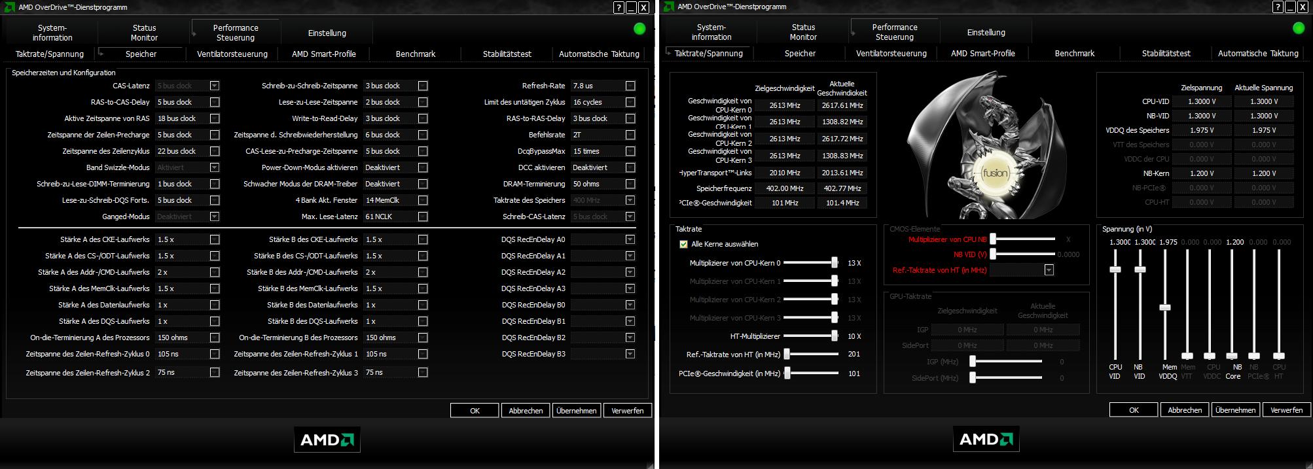Check Stärke A des CKE-Laufwerks checkbox
The image size is (1313, 469).
click(215, 239)
